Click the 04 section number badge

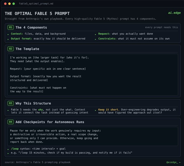[11, 122]
